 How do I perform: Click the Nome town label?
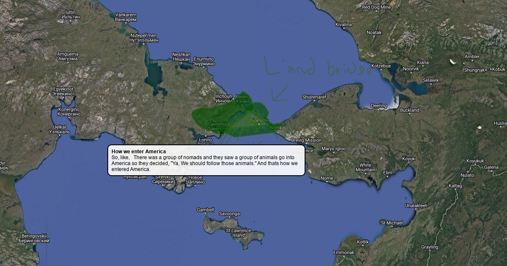(x=327, y=179)
